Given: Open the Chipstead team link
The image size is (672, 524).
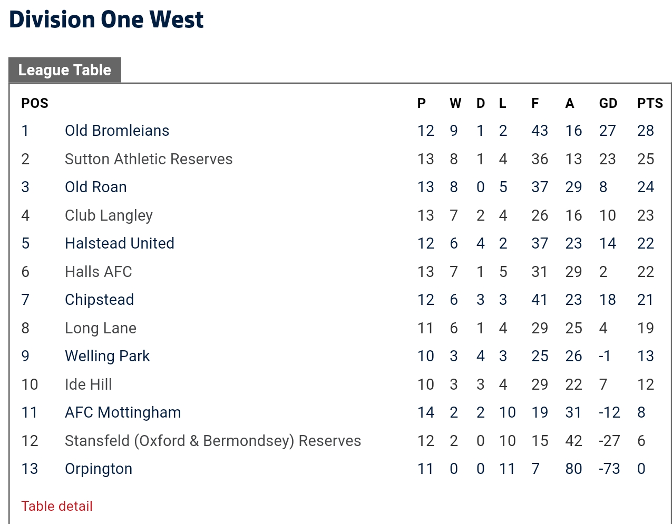Looking at the screenshot, I should 100,300.
